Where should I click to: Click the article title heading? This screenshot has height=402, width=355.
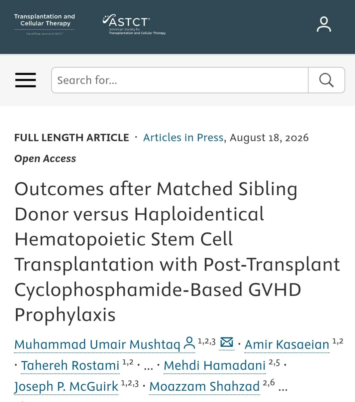click(177, 252)
